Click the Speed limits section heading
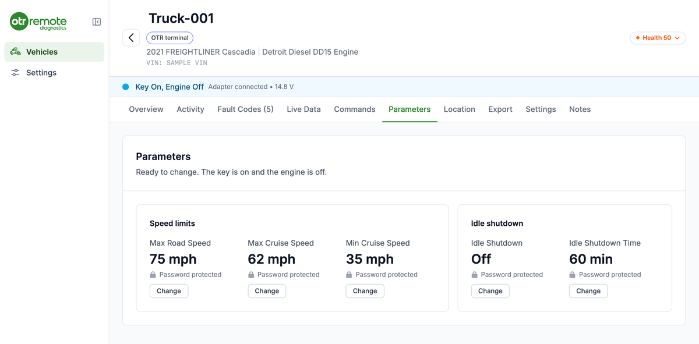The width and height of the screenshot is (699, 344). coord(172,224)
